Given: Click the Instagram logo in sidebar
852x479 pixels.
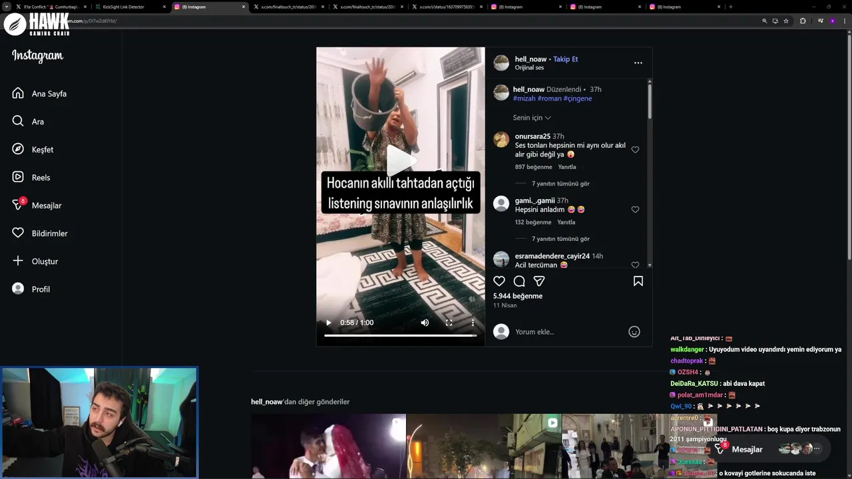Looking at the screenshot, I should [37, 56].
